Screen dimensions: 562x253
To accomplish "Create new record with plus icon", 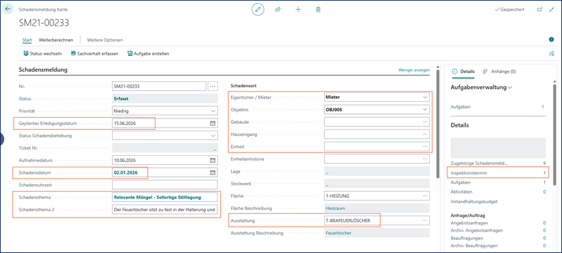I will pyautogui.click(x=298, y=10).
